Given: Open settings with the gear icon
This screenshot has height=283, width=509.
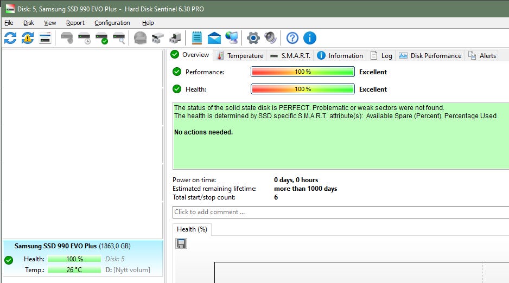Looking at the screenshot, I should [x=253, y=38].
